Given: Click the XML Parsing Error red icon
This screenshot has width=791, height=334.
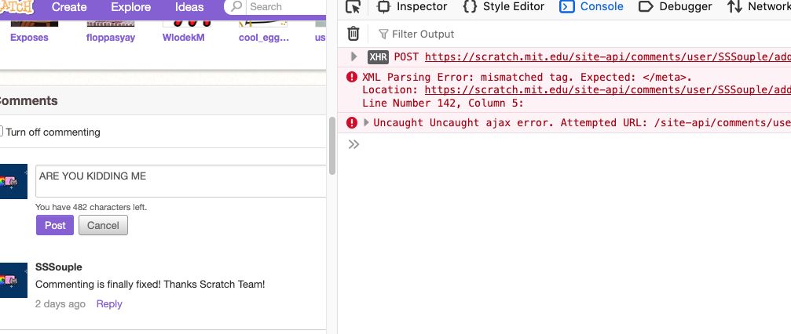Looking at the screenshot, I should point(352,77).
